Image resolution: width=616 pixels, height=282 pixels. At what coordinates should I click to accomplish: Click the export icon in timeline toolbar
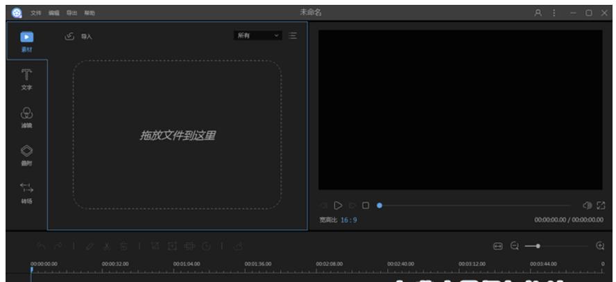click(238, 246)
